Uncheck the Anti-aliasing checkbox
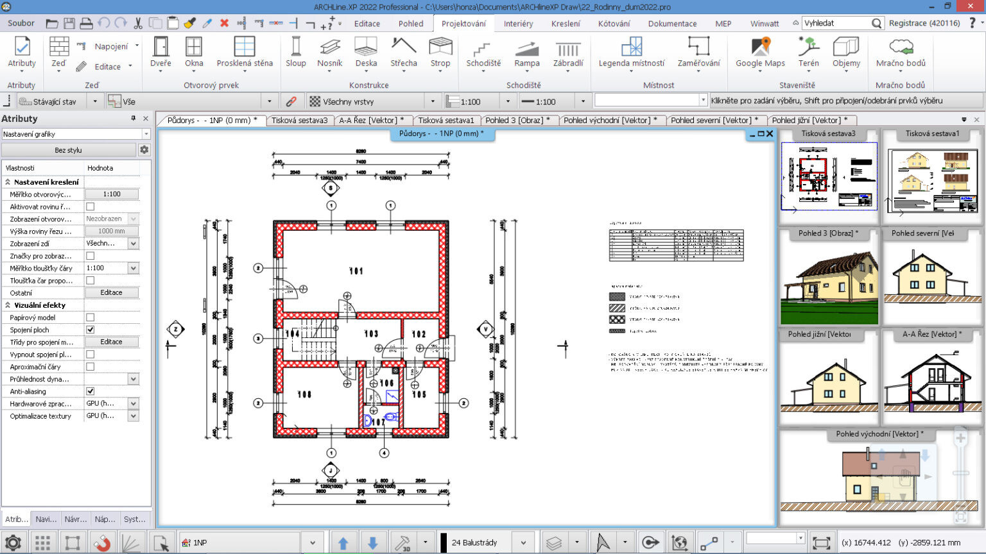 coord(91,391)
